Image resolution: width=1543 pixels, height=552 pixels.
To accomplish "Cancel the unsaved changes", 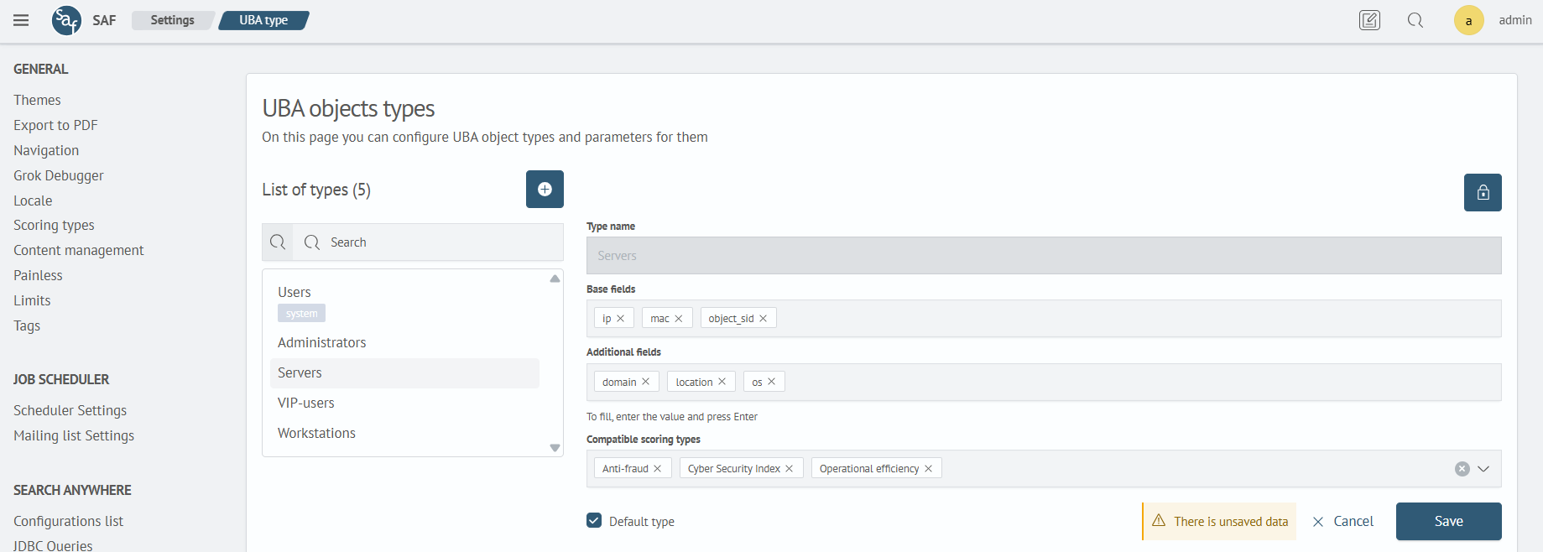I will point(1342,522).
